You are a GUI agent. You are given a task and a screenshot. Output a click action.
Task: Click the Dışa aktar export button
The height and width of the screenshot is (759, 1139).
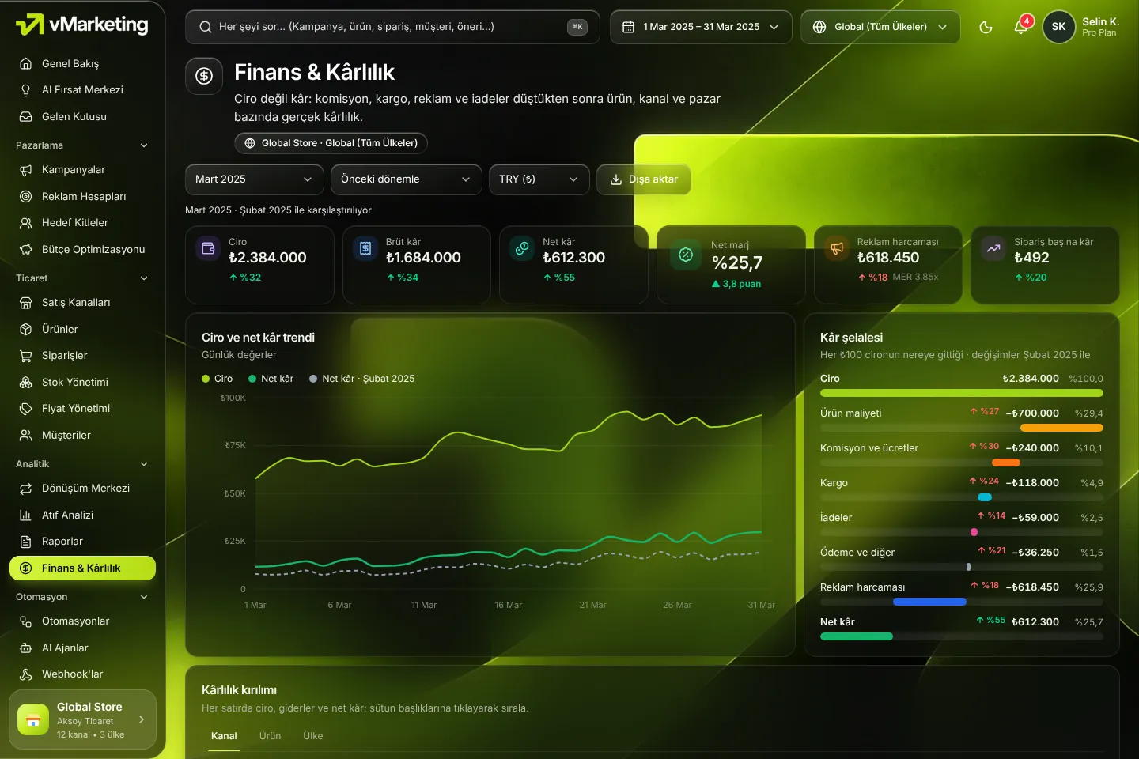(x=644, y=179)
